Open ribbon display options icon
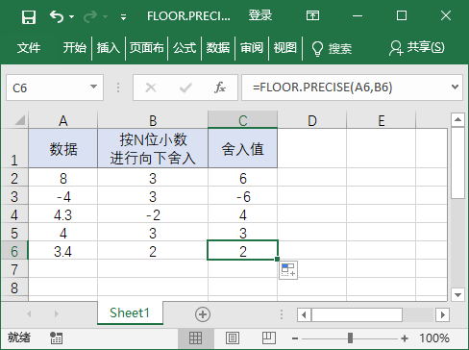 (312, 15)
